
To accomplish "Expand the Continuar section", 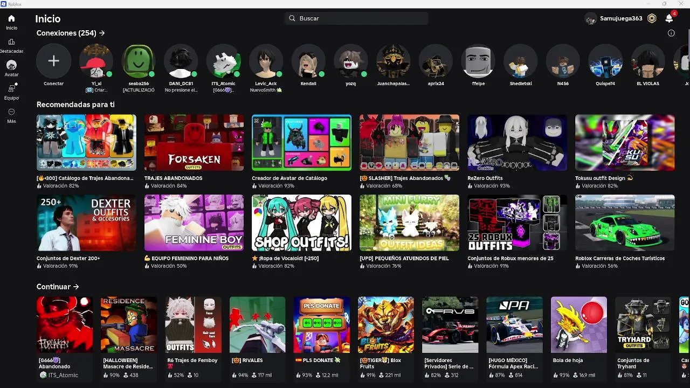I will point(58,287).
